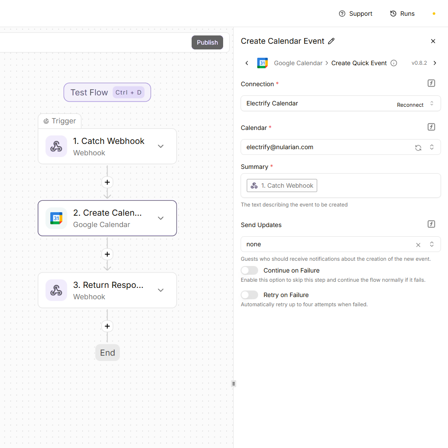Viewport: 448px width, 448px height.
Task: Open Support in top bar
Action: (x=356, y=14)
